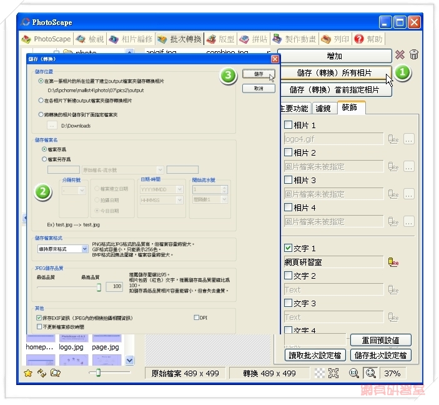The width and height of the screenshot is (439, 405).
Task: Enable the DPI checkbox
Action: 196,317
